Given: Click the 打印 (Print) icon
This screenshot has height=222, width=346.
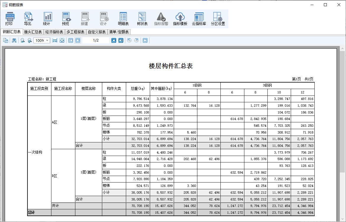Looking at the screenshot, I should [10, 19].
